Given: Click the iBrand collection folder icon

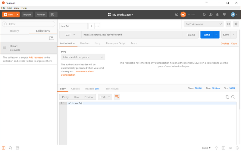Looking at the screenshot, I should pyautogui.click(x=5, y=48).
